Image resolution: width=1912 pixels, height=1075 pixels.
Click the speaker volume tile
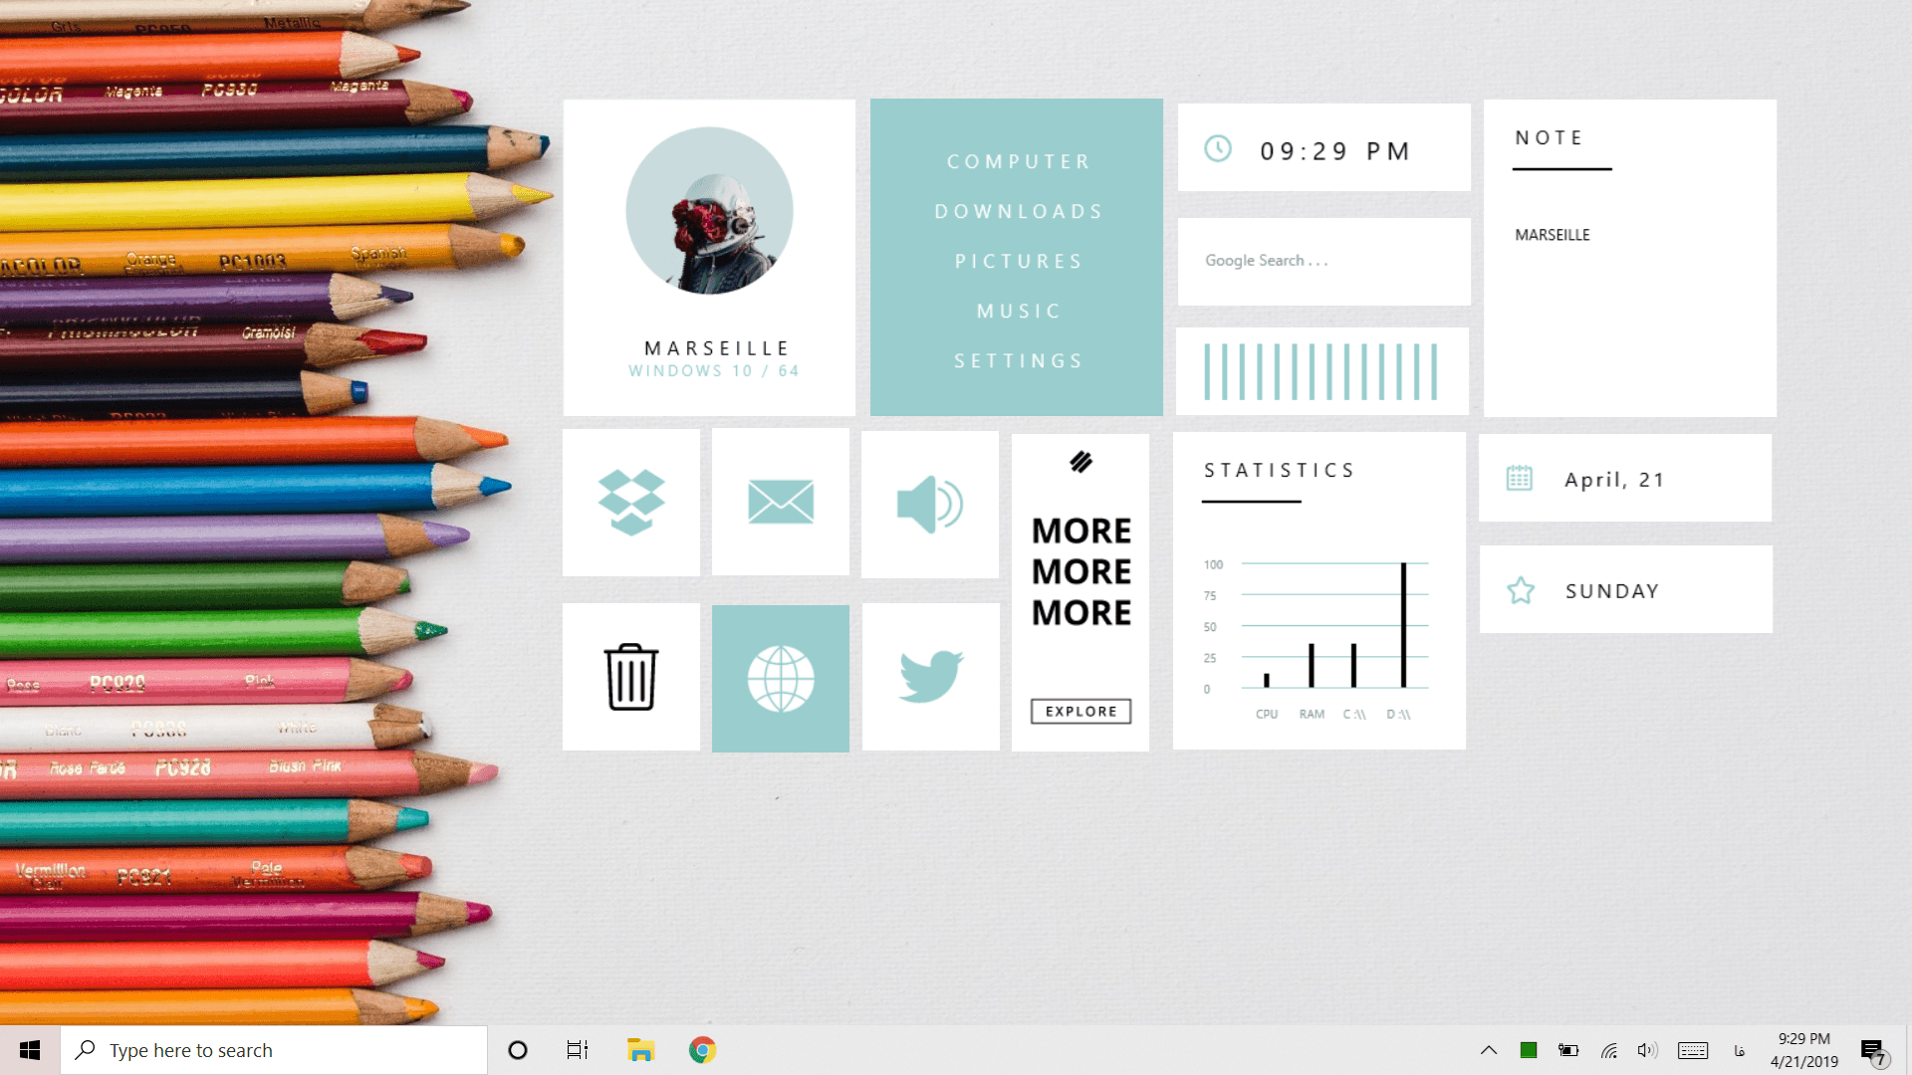pyautogui.click(x=929, y=504)
